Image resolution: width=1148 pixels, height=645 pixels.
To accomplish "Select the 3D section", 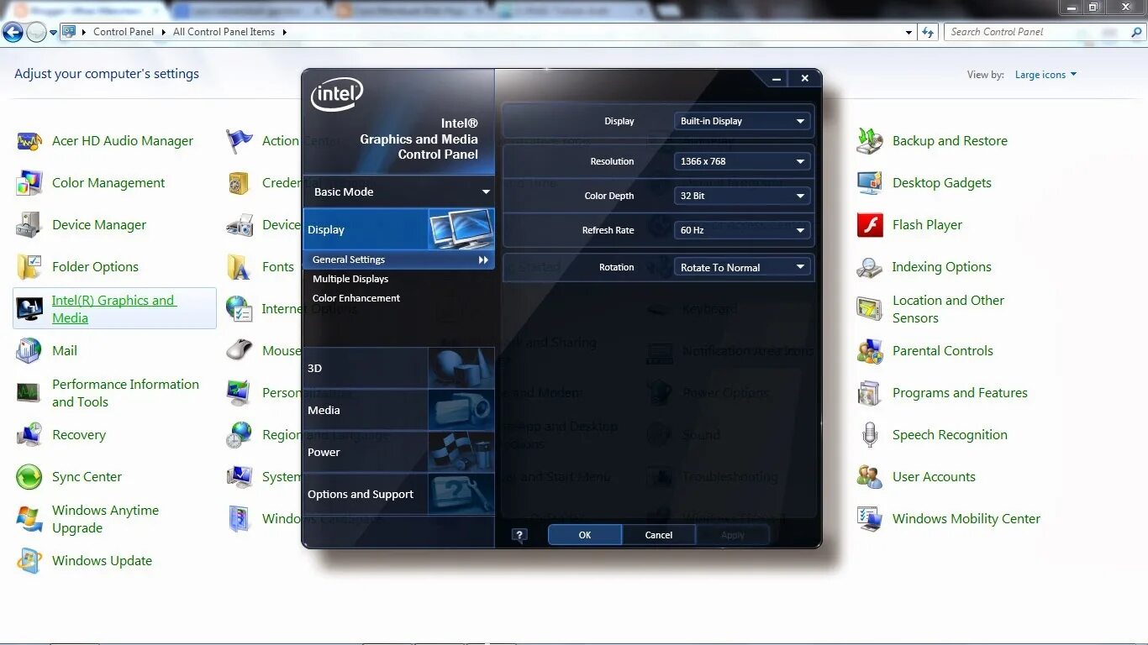I will [x=399, y=368].
